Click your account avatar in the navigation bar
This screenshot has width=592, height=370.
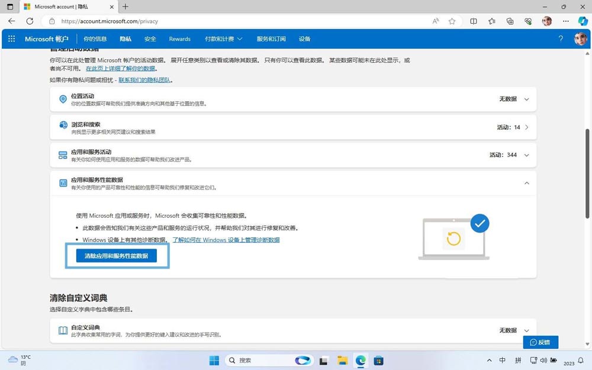(x=580, y=38)
